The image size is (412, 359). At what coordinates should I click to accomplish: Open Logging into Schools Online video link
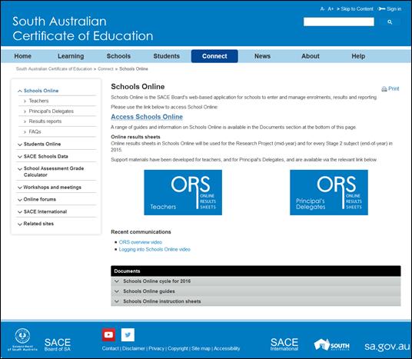tap(154, 249)
